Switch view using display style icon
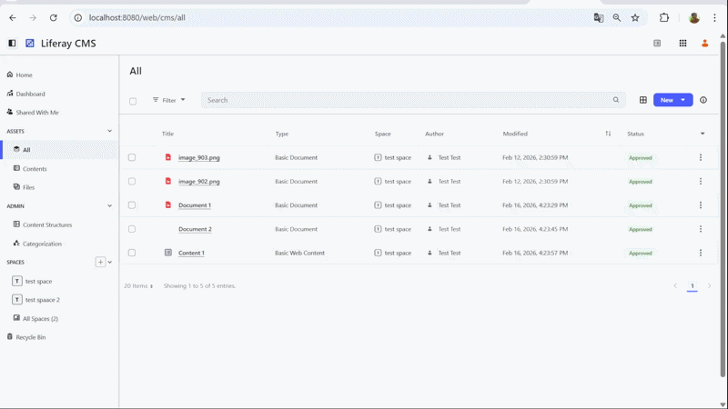 642,100
